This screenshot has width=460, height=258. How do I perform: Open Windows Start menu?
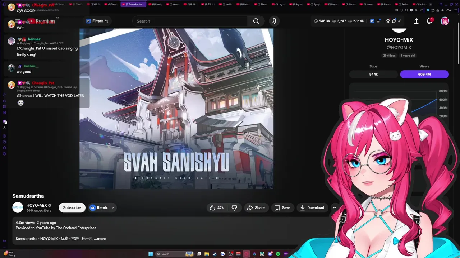(x=151, y=254)
